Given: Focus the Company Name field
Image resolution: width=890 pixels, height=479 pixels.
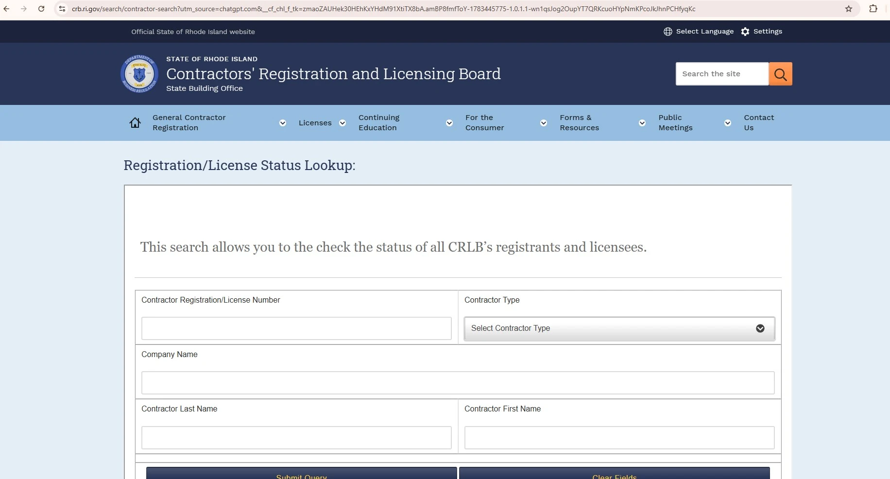Looking at the screenshot, I should coord(458,383).
